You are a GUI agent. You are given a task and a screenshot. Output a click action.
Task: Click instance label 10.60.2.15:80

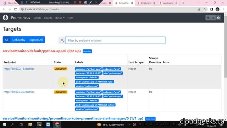click(x=88, y=73)
